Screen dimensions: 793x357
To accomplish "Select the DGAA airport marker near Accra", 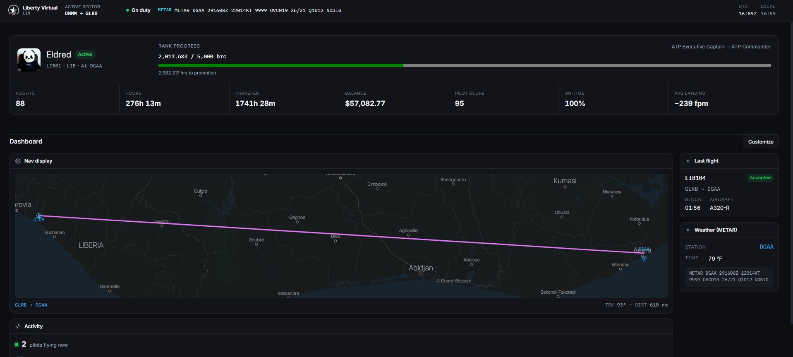I will click(644, 258).
